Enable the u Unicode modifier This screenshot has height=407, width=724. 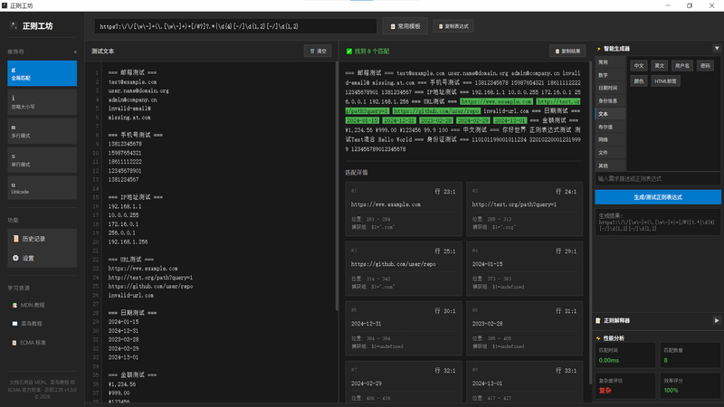[42, 188]
